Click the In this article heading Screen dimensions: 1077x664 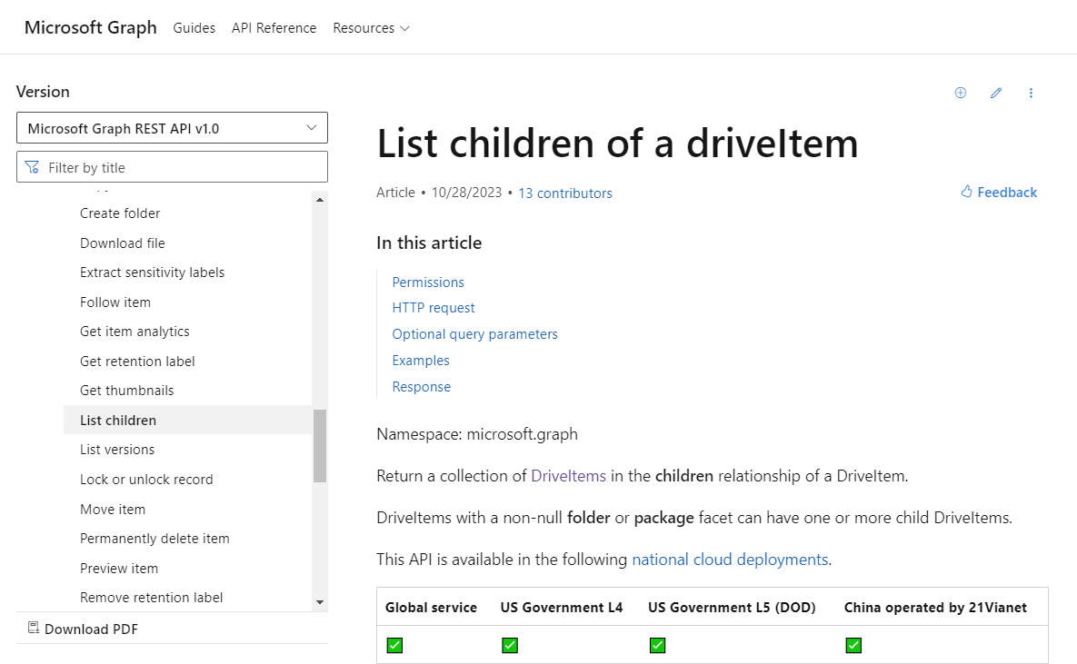point(429,243)
